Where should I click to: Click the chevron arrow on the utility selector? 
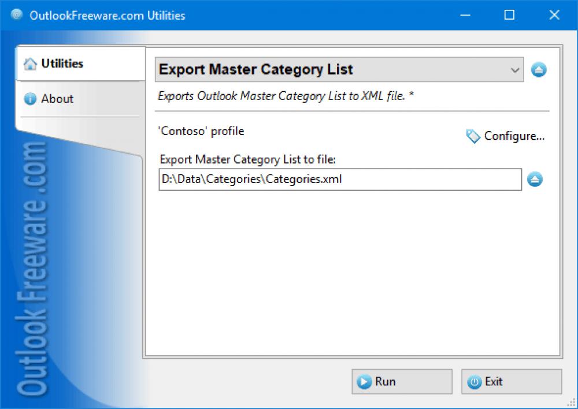(x=516, y=69)
